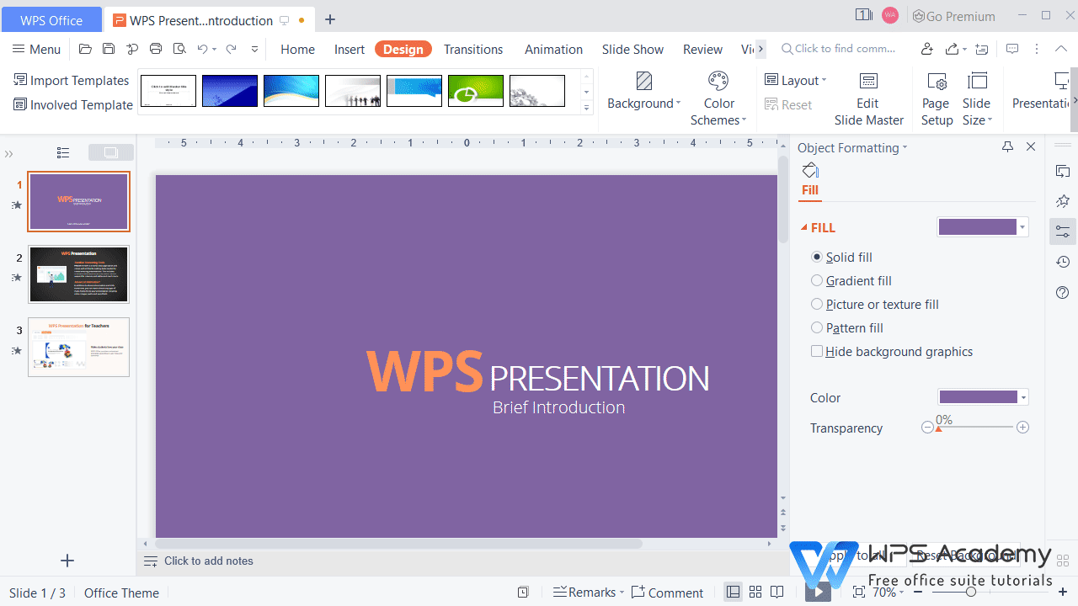Start slideshow from the status bar play button
Image resolution: width=1078 pixels, height=606 pixels.
coord(818,593)
